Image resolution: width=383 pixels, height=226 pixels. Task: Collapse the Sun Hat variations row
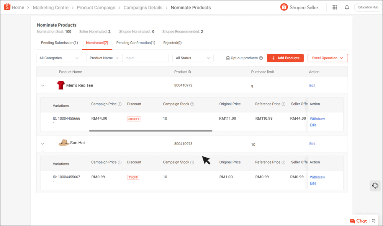tap(43, 144)
